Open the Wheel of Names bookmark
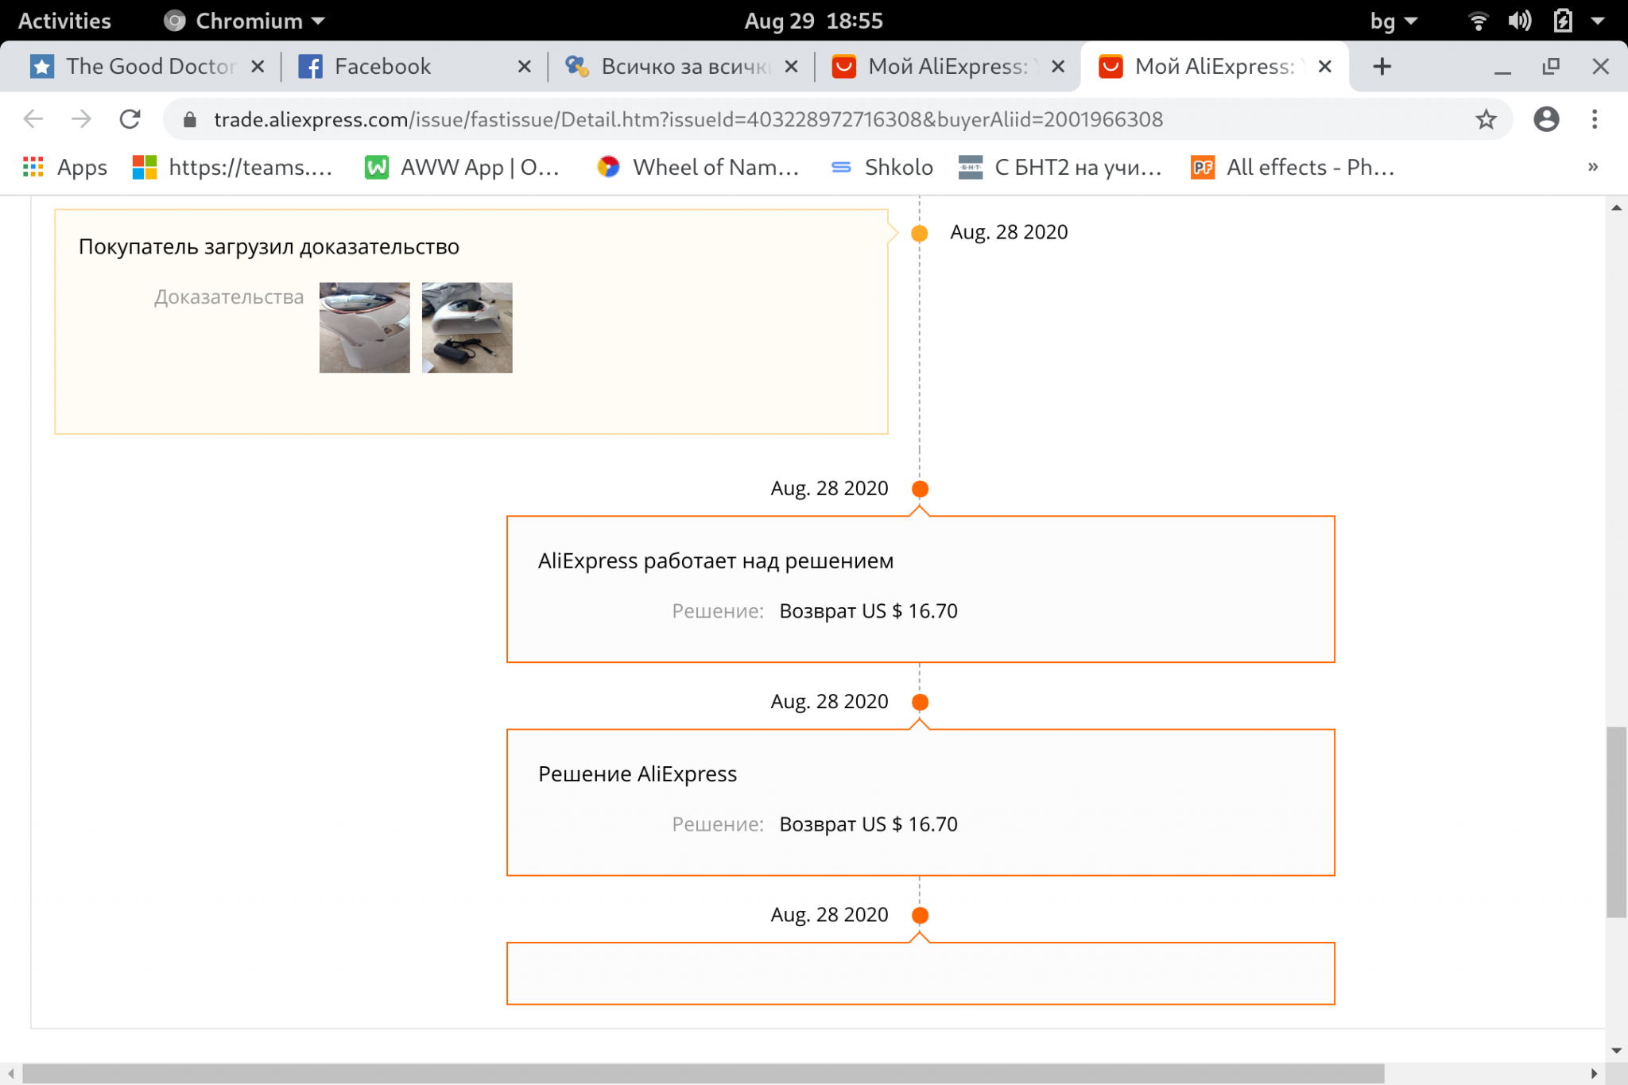 [698, 167]
